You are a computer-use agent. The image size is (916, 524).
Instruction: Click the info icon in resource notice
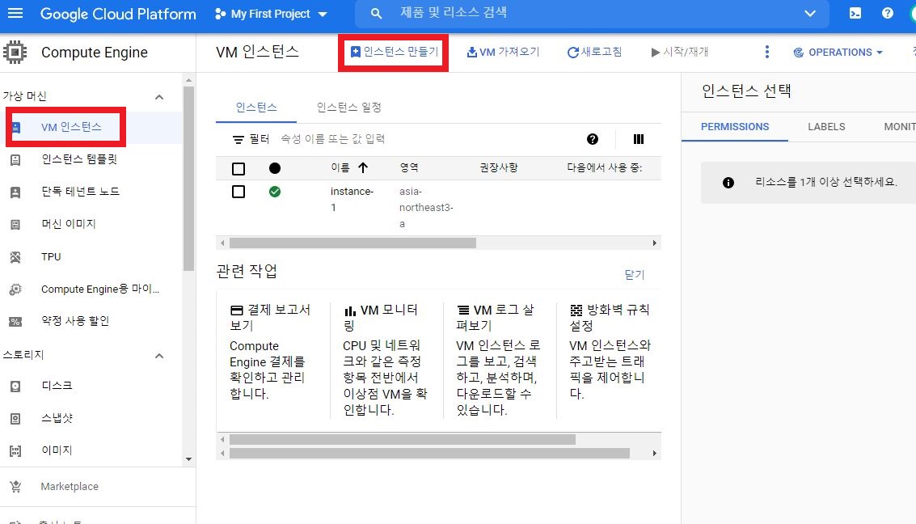[x=728, y=183]
